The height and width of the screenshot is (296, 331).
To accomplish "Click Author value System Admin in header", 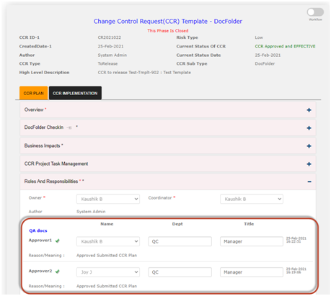I will coord(112,55).
